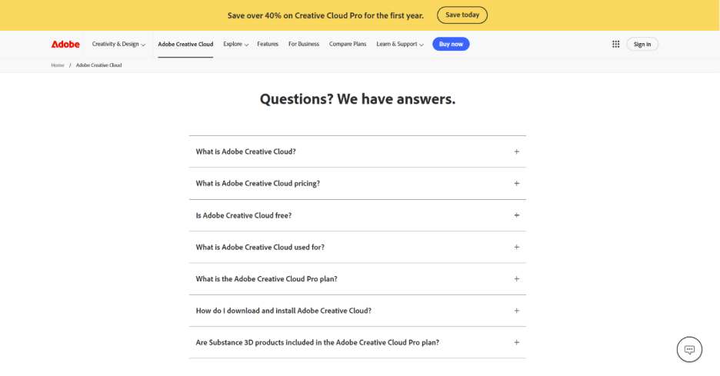Go to the Features menu item

coord(268,44)
